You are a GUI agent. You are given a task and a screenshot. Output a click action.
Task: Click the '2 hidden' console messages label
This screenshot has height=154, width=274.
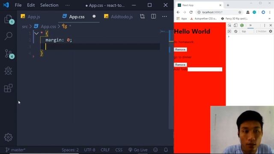pos(261,31)
